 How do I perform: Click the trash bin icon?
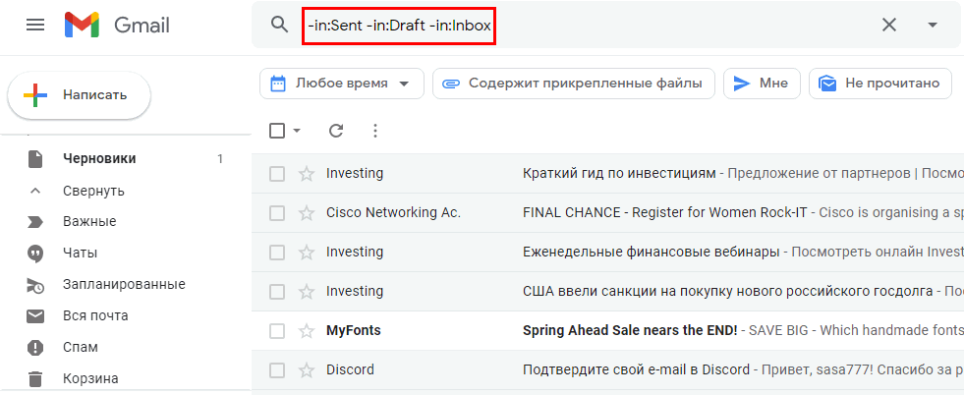pos(35,378)
